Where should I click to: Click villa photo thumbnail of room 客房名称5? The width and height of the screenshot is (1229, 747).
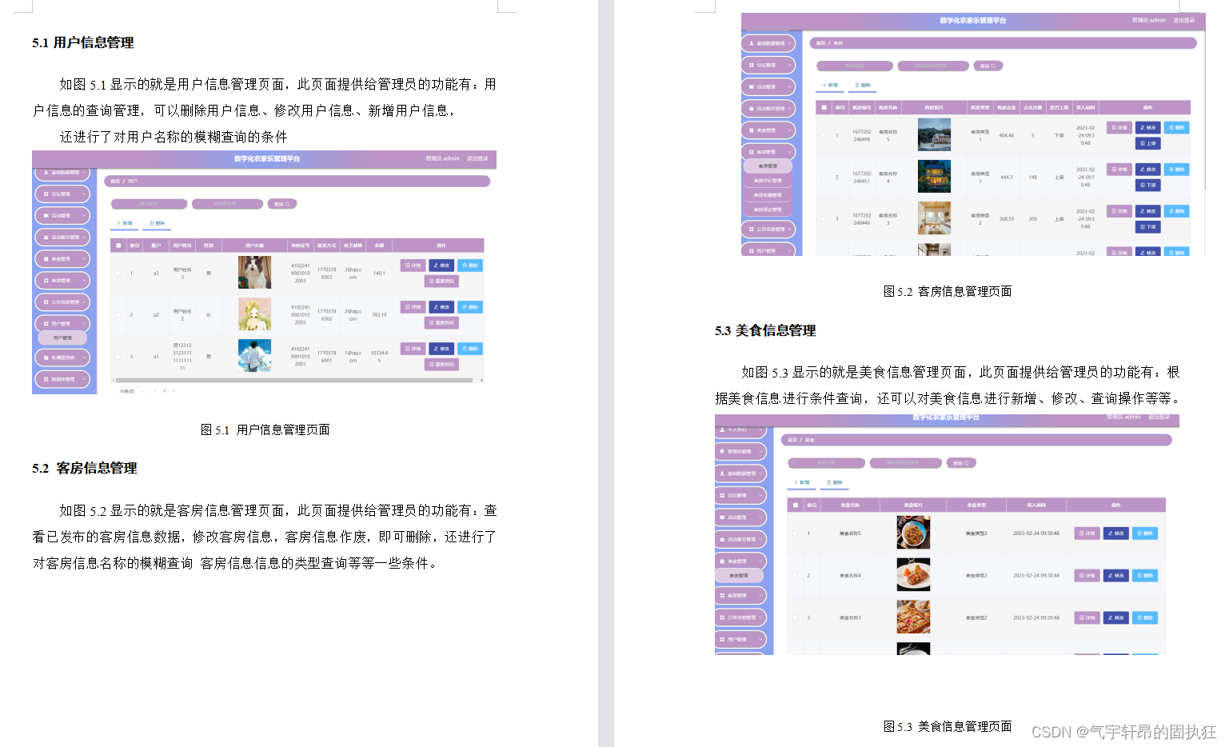934,135
